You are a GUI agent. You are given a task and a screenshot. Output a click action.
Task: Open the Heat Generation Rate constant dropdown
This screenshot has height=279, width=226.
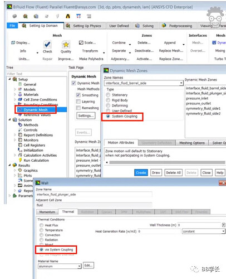(x=223, y=231)
